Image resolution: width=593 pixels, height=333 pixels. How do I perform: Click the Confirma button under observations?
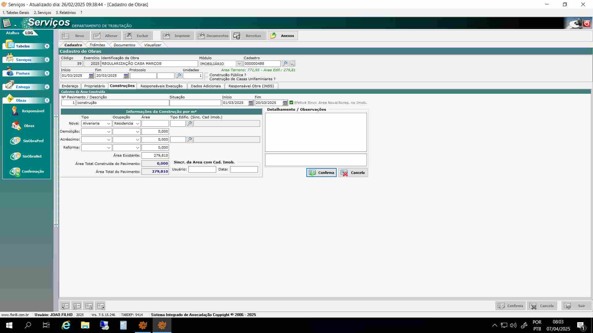[x=322, y=173]
